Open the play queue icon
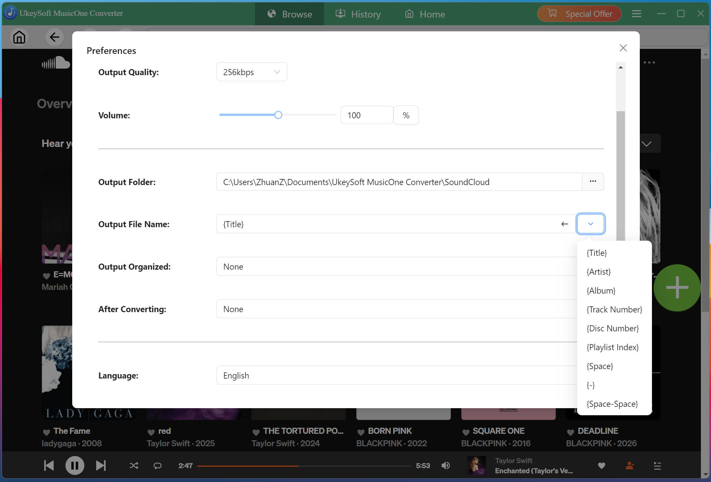Viewport: 711px width, 482px height. point(657,465)
